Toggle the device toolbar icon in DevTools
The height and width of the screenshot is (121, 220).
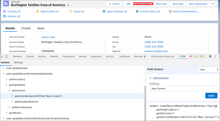point(6,56)
